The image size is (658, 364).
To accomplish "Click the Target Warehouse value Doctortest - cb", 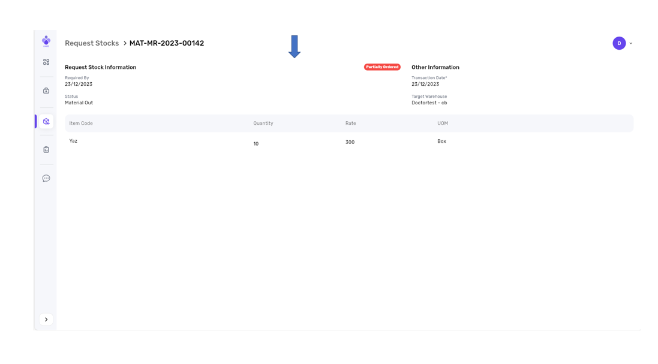I will (x=429, y=103).
